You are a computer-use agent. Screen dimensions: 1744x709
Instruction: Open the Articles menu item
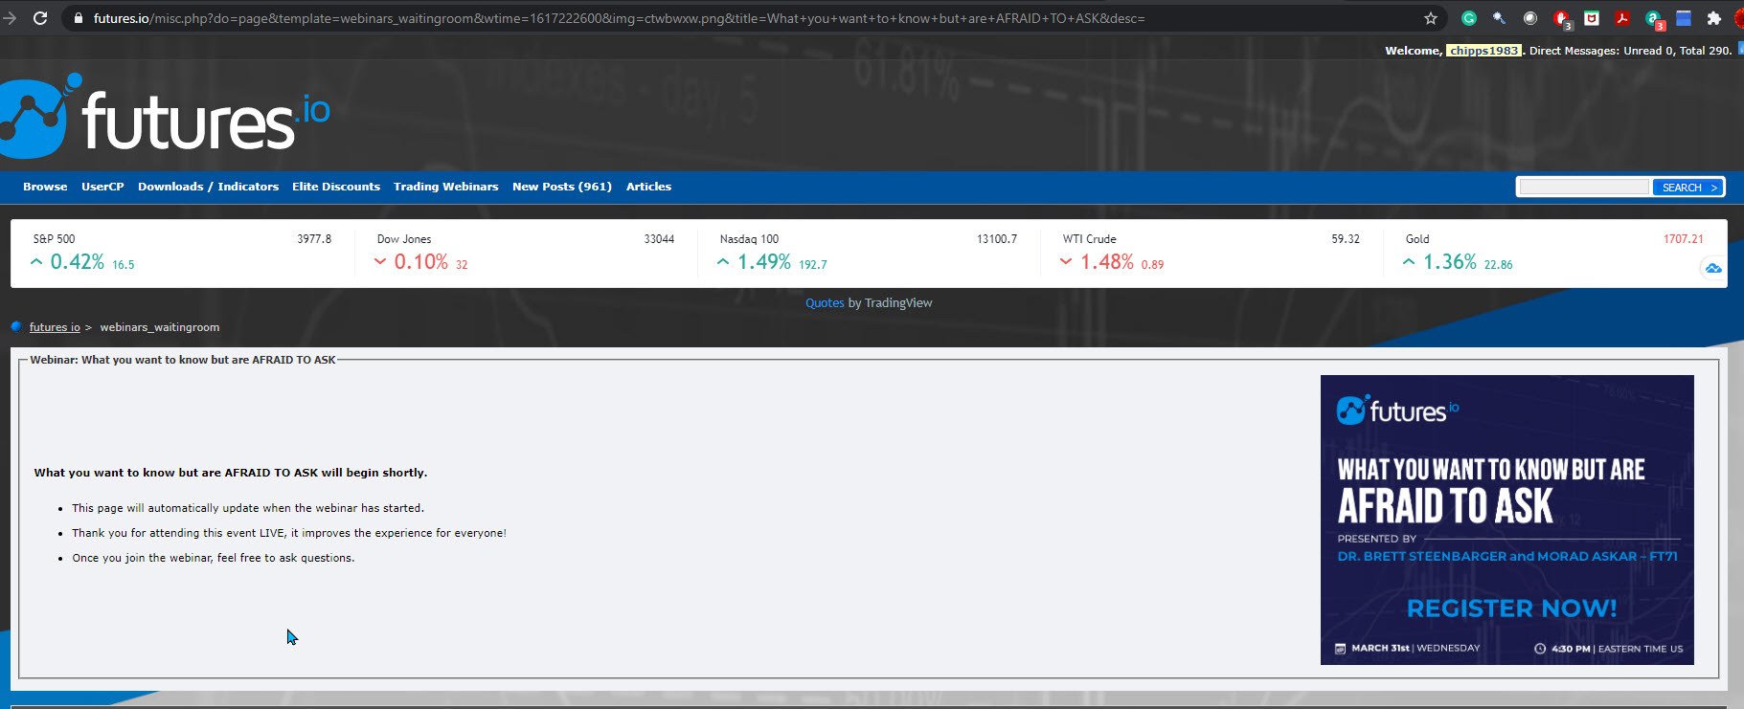point(648,187)
